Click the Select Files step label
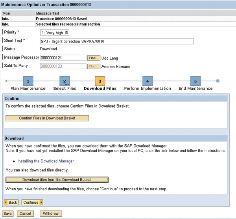This screenshot has height=219, width=236. pyautogui.click(x=65, y=88)
